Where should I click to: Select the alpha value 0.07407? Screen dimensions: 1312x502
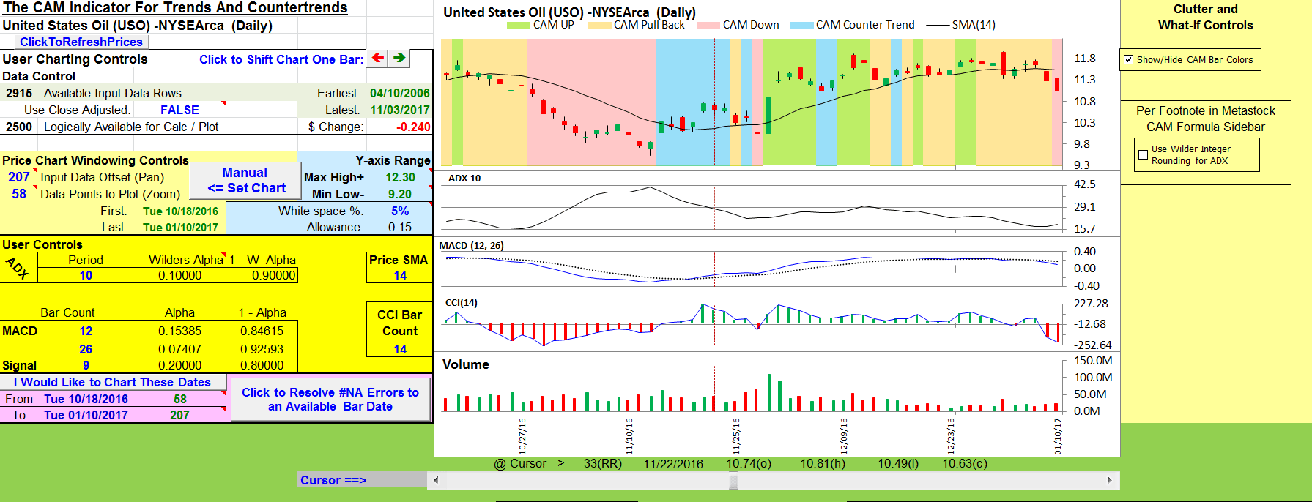pyautogui.click(x=179, y=349)
